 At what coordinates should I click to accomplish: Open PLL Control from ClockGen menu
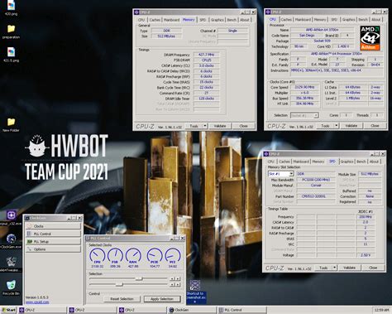(x=54, y=234)
